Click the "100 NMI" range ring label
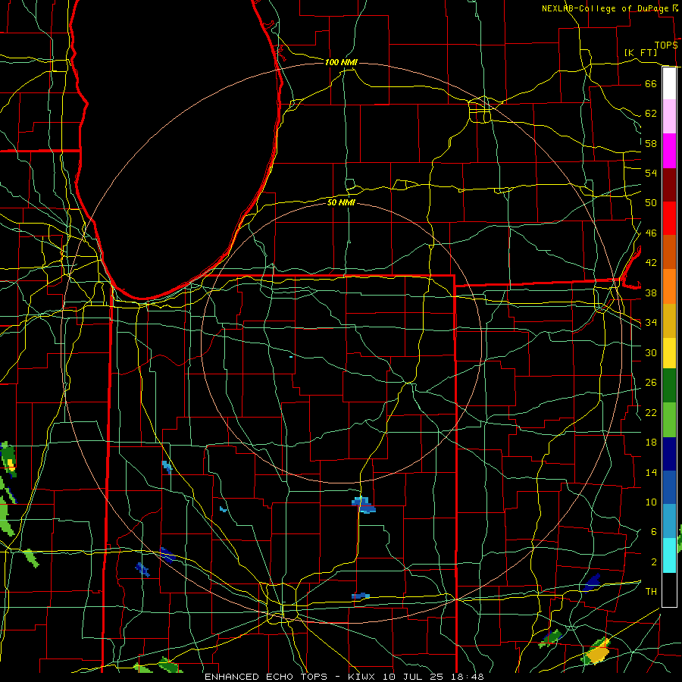This screenshot has height=682, width=682. tap(342, 63)
